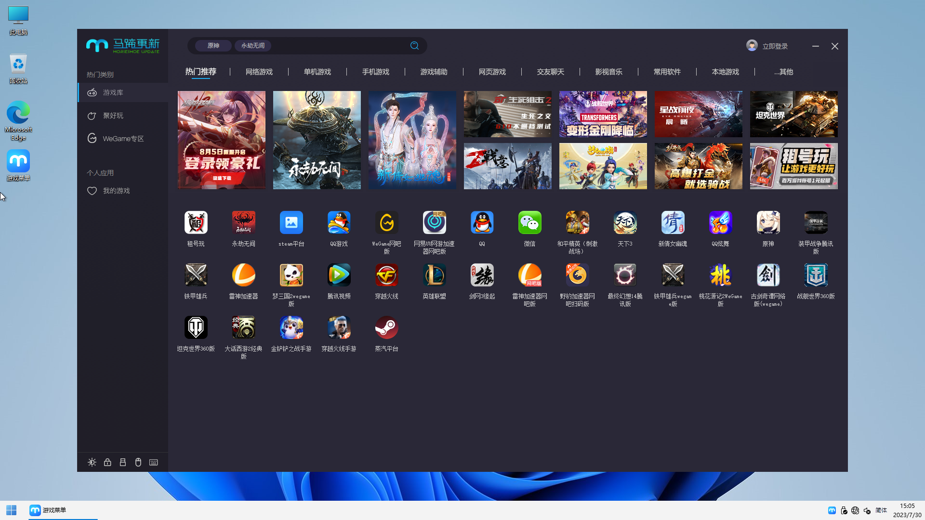925x520 pixels.
Task: Click the search input field
Action: click(x=337, y=46)
